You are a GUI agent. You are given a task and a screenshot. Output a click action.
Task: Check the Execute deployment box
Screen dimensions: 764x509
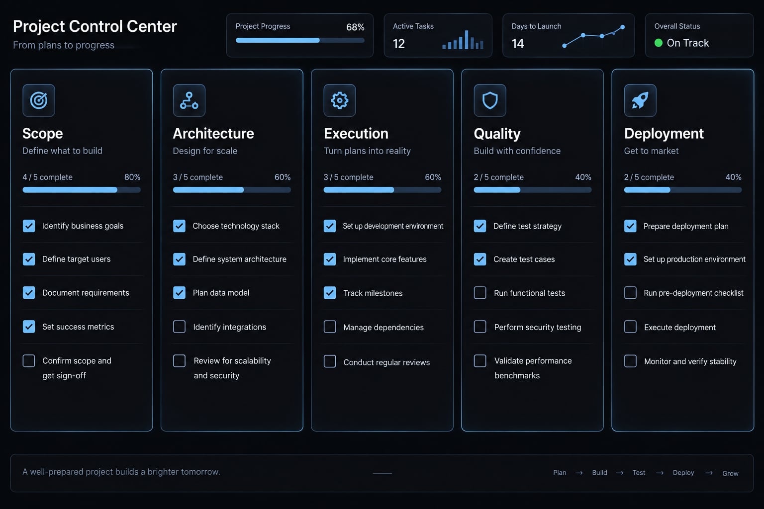[x=630, y=327]
